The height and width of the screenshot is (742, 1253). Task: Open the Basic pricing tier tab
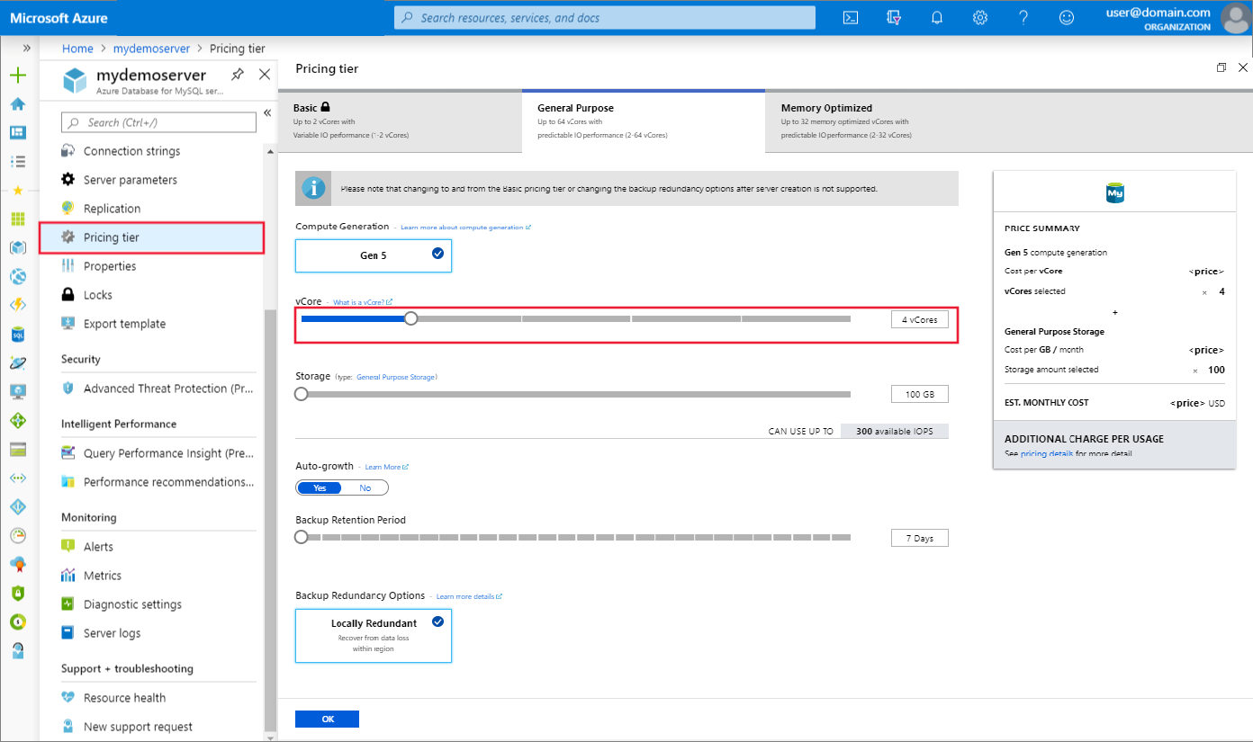click(399, 121)
